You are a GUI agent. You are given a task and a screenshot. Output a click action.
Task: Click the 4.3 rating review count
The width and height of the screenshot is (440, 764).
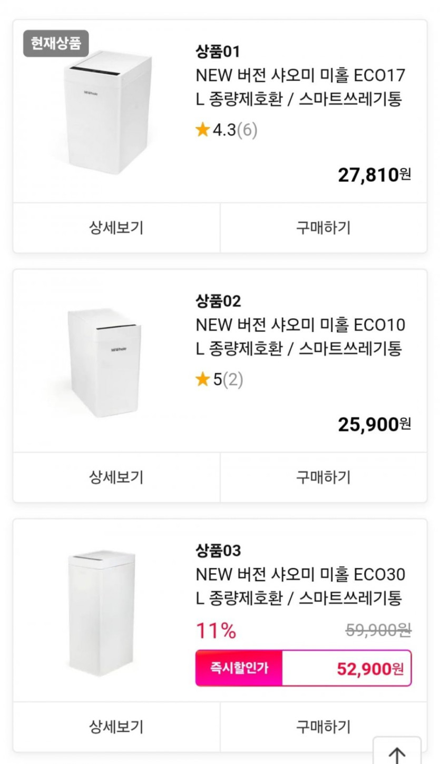point(247,130)
